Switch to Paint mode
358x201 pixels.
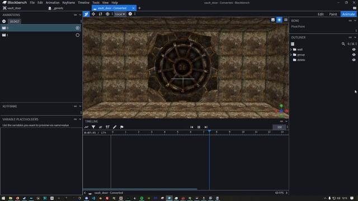tap(333, 14)
